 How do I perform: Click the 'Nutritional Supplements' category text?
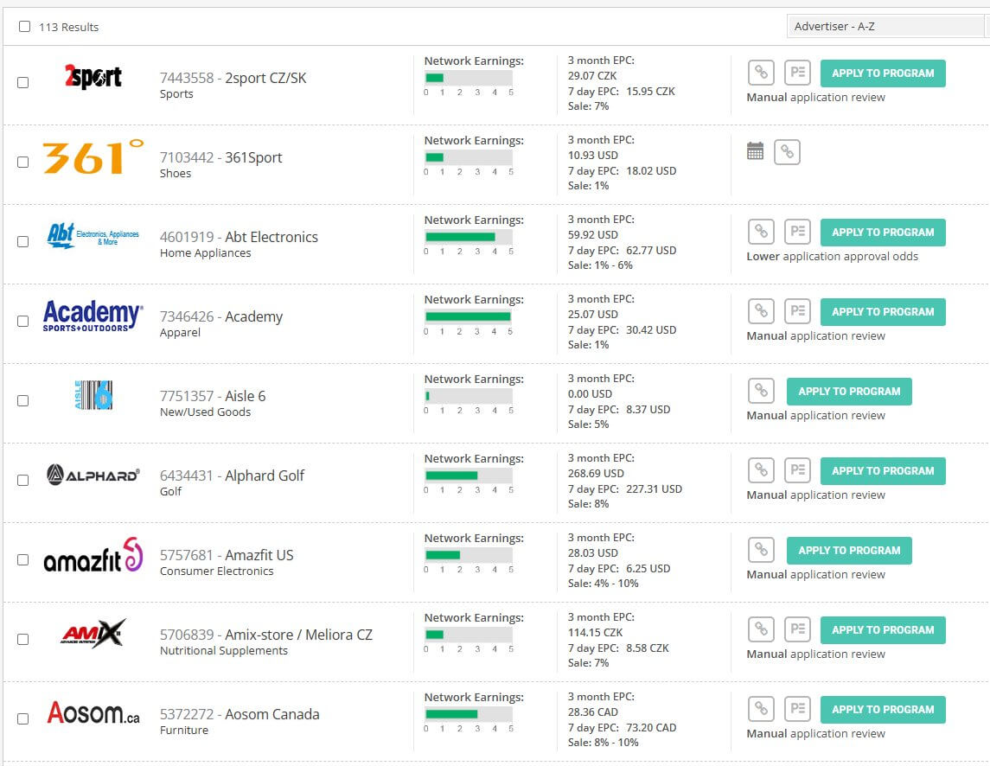[224, 650]
